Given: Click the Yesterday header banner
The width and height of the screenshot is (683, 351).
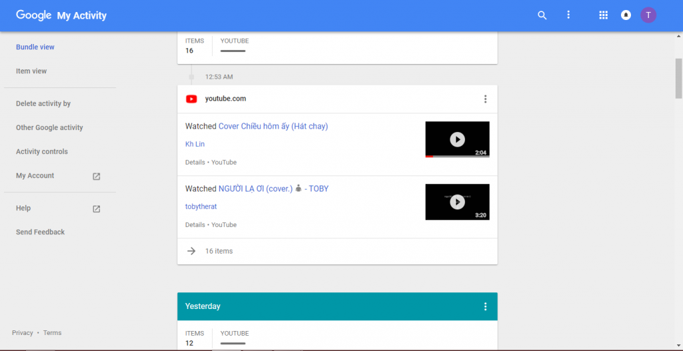Looking at the screenshot, I should (337, 306).
